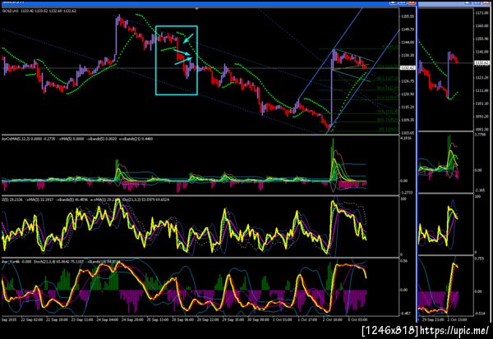Click the '22 Sep 02:00' time axis label
Viewport: 493px width, 339px height.
[x=31, y=319]
